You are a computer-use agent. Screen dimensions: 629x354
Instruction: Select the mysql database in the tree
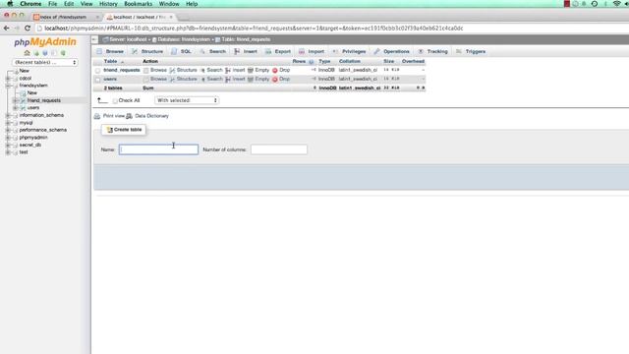tap(27, 123)
